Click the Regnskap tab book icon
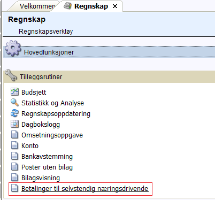 67,6
